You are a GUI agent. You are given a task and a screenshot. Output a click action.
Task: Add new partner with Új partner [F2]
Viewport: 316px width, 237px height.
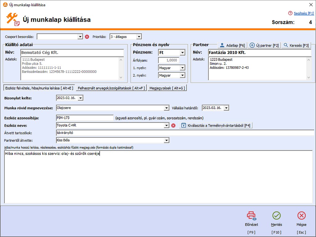(x=264, y=45)
